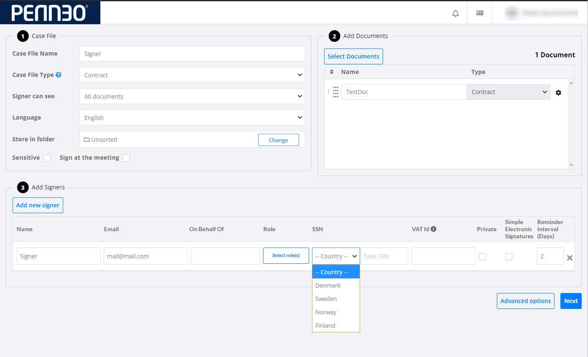Click the On Behalf Of field
The height and width of the screenshot is (357, 588).
225,256
